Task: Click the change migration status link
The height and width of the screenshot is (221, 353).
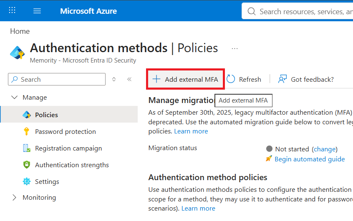Action: click(325, 149)
